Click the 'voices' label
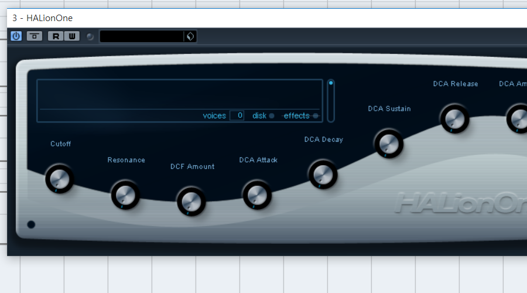 [214, 115]
